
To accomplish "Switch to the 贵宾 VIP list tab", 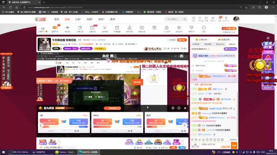I will click(220, 44).
